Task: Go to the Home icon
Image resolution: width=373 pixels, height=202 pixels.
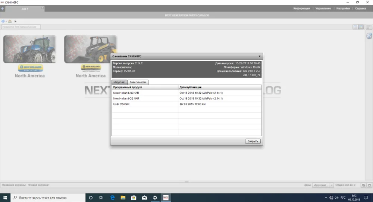Action: (10, 21)
